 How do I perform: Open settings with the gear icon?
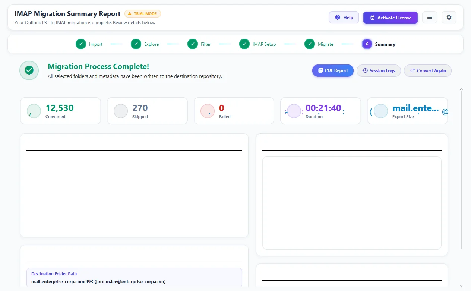pos(449,17)
